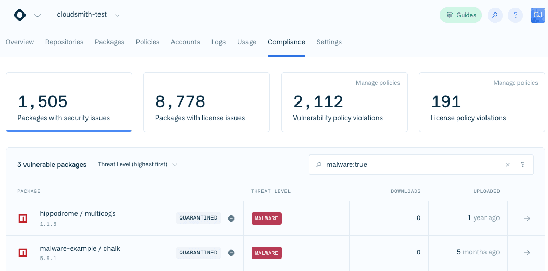Image resolution: width=548 pixels, height=271 pixels.
Task: Open the Threat Level sort dropdown
Action: coord(138,164)
